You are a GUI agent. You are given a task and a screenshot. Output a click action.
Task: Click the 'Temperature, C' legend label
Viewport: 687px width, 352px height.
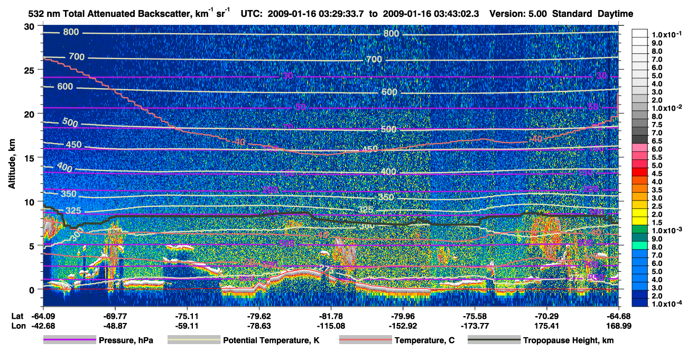424,341
